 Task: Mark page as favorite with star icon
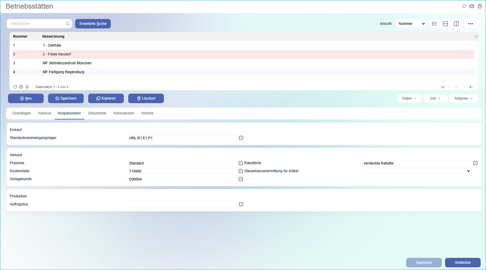464,6
